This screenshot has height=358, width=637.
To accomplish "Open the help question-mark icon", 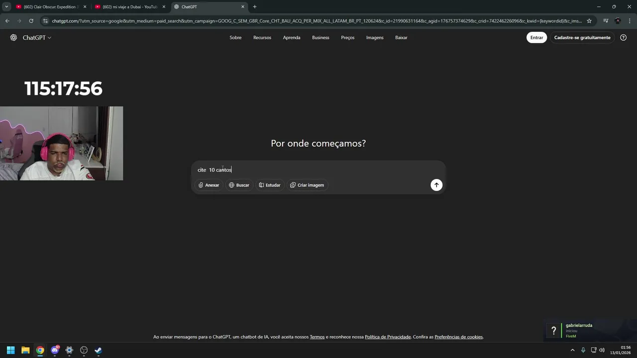I will 623,38.
